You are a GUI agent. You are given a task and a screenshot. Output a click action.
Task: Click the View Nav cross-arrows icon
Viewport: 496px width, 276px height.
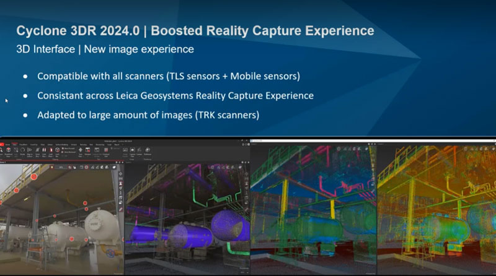pyautogui.click(x=81, y=150)
